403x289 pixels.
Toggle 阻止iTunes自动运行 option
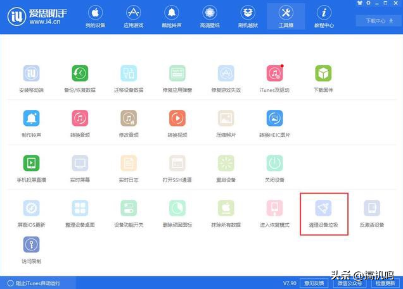pos(35,283)
